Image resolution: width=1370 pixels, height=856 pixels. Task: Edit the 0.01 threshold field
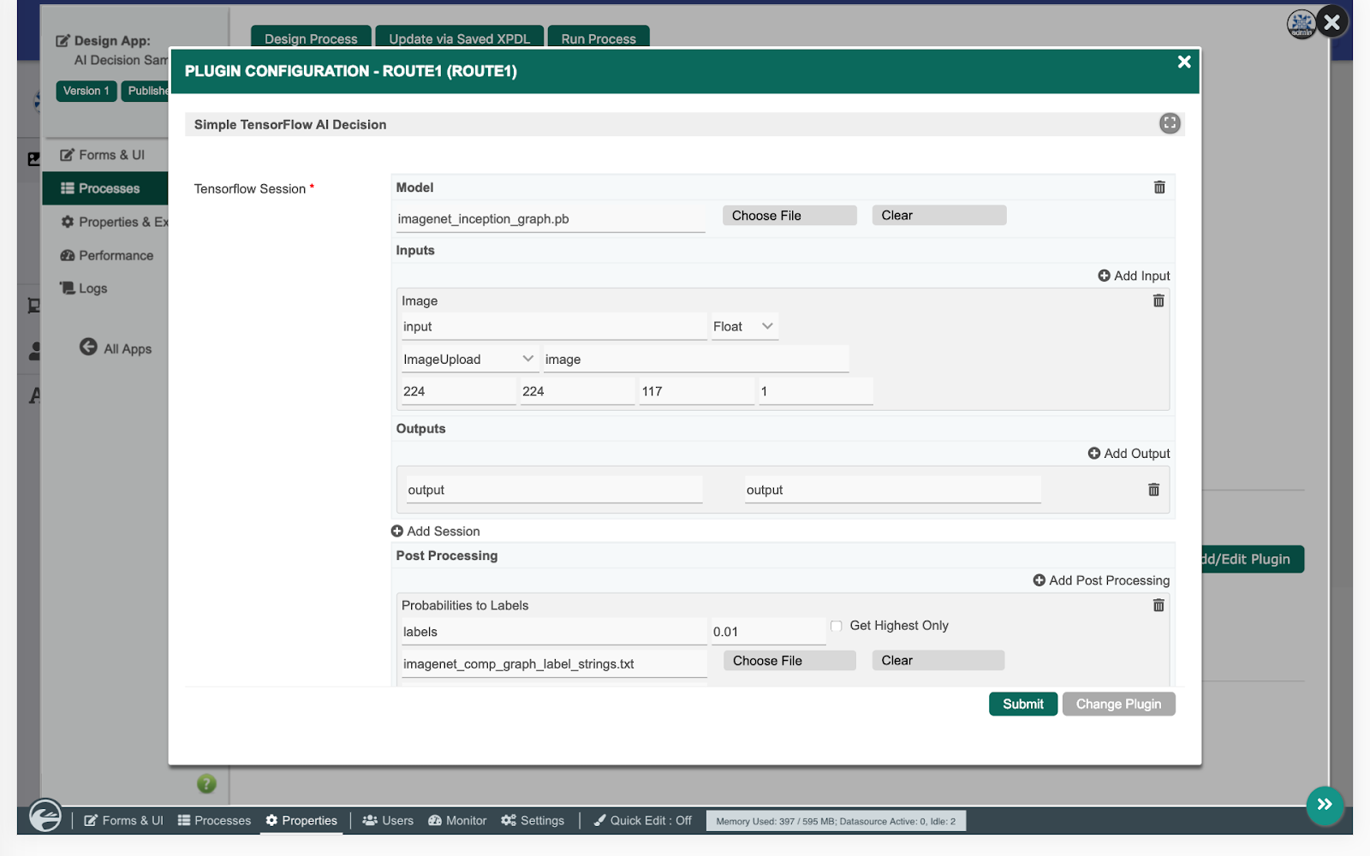(769, 632)
